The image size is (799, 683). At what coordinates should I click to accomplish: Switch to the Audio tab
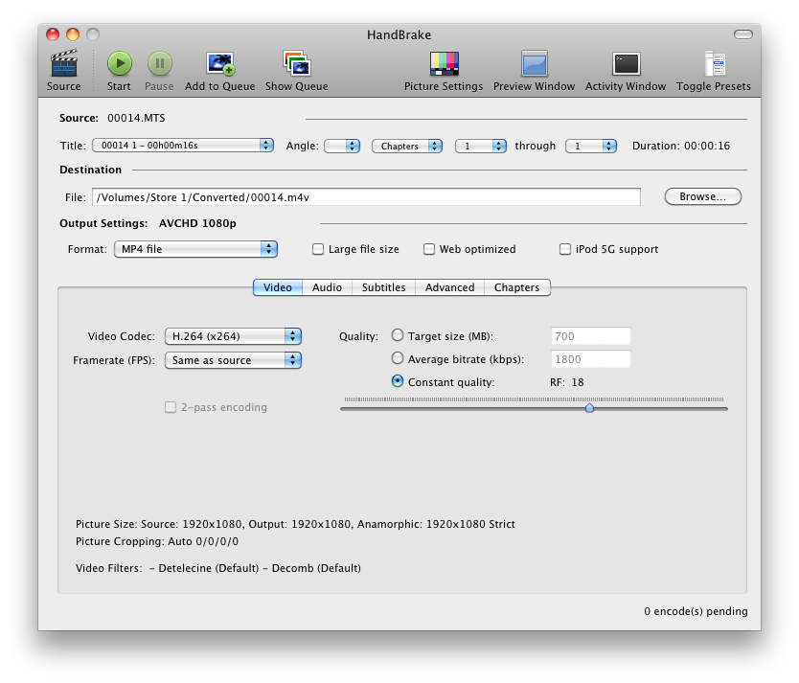tap(327, 287)
